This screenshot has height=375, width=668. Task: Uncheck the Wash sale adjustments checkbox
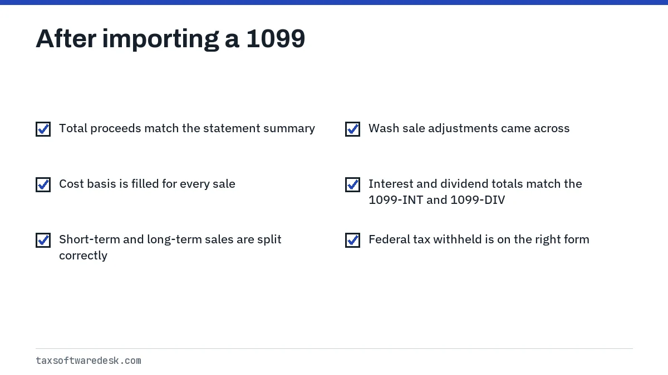[352, 129]
